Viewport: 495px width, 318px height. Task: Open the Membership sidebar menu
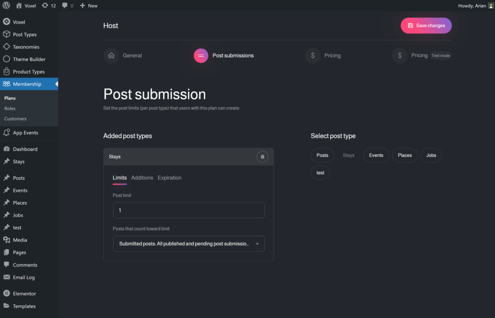coord(27,84)
